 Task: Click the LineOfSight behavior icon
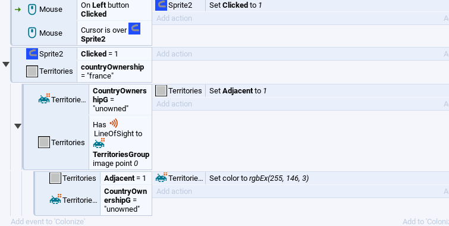click(x=114, y=124)
